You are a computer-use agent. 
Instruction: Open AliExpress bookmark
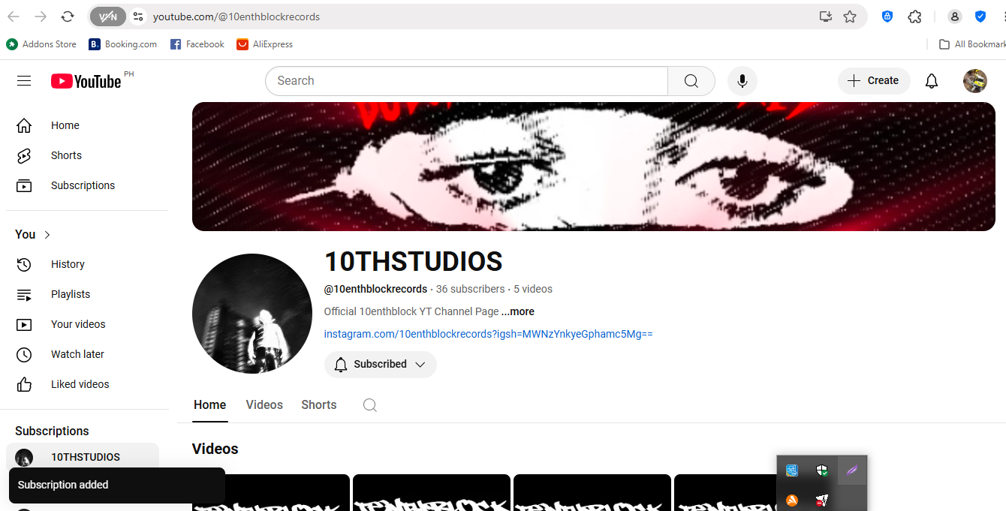coord(265,44)
